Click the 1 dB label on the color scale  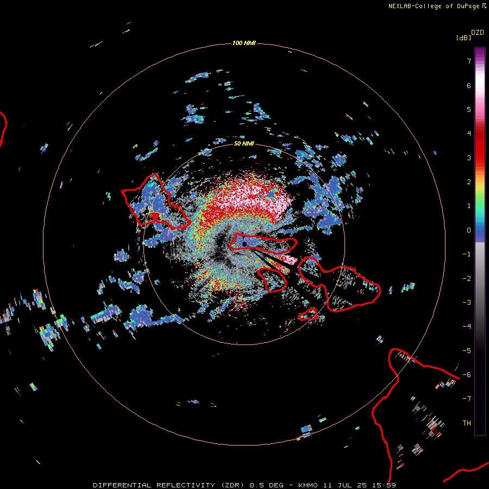469,206
